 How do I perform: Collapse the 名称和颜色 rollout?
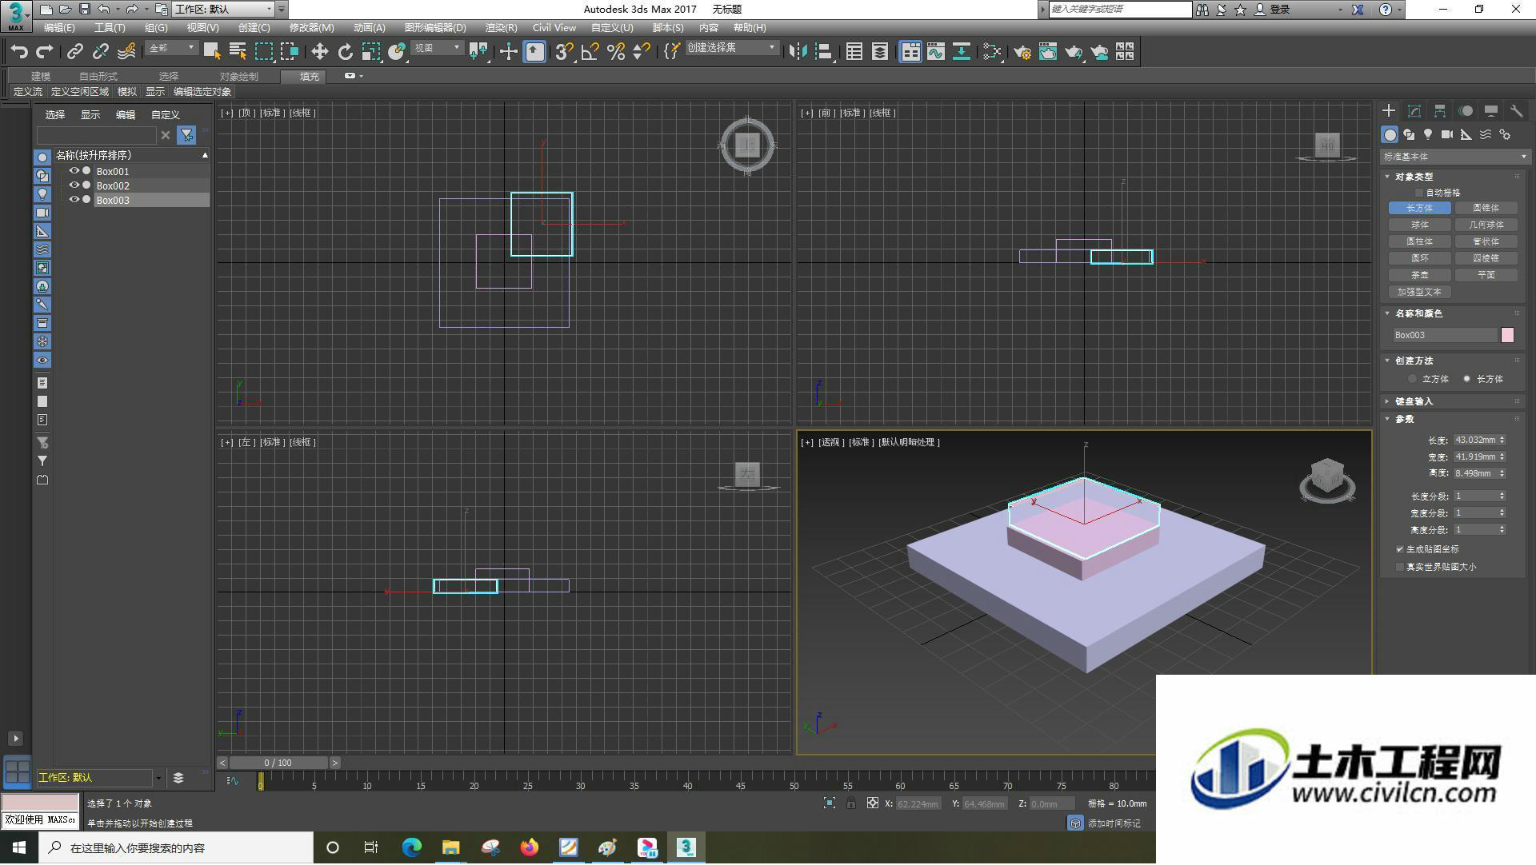pyautogui.click(x=1418, y=313)
